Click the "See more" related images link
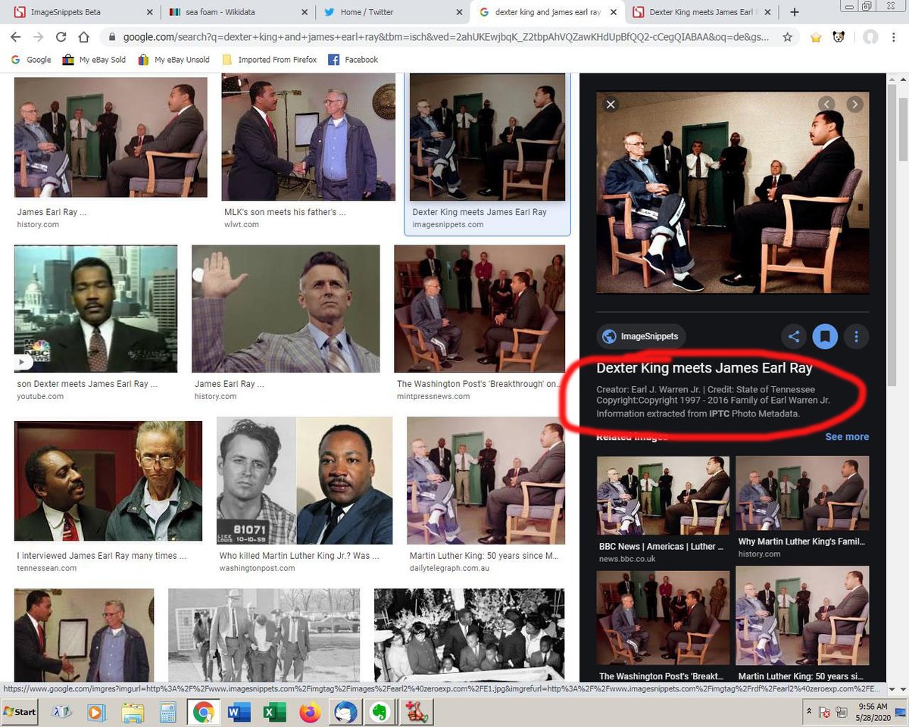Viewport: 909px width, 727px height. click(846, 436)
